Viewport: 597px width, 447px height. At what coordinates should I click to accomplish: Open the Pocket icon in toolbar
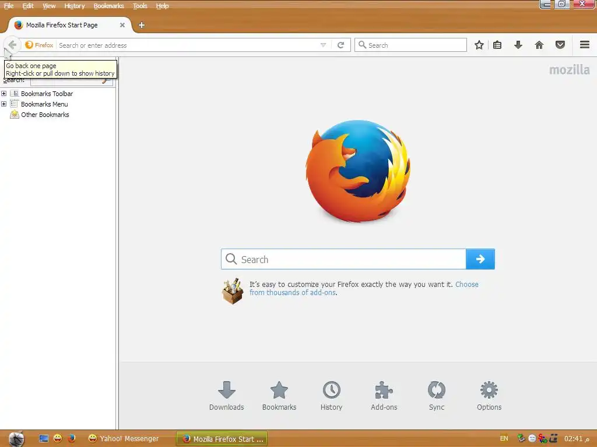[560, 45]
